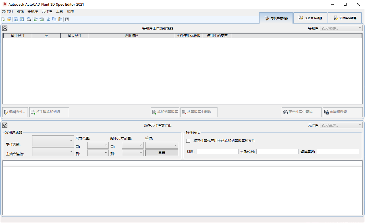Switch to the 支管表编辑器 tab

[310, 18]
